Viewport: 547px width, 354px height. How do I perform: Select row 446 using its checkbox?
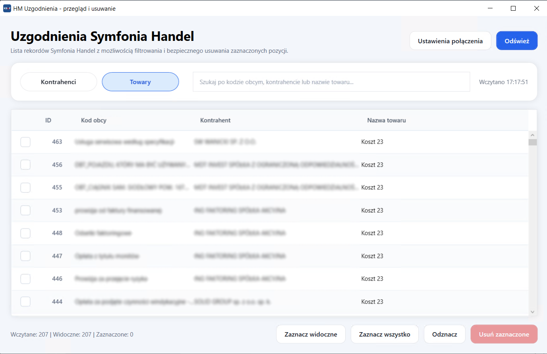click(x=25, y=279)
